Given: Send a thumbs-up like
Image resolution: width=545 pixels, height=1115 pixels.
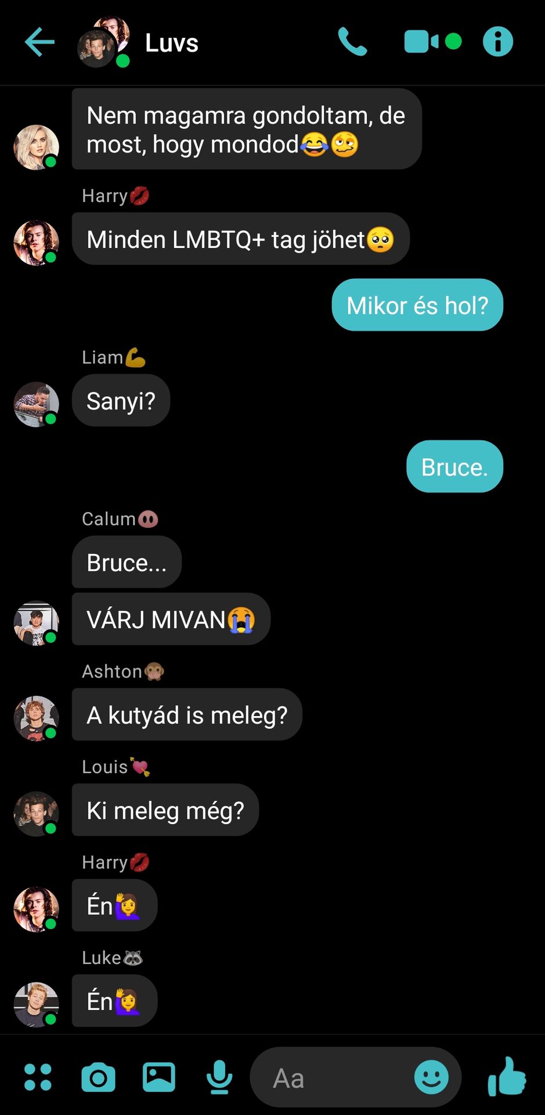Looking at the screenshot, I should tap(507, 1076).
